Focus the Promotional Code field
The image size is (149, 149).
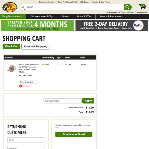point(63,101)
